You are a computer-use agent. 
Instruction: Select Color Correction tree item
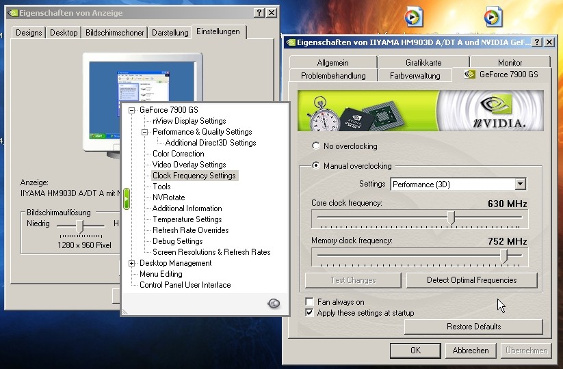click(x=178, y=154)
